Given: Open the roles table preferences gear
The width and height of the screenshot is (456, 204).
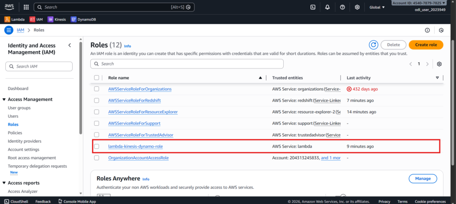Looking at the screenshot, I should (x=439, y=64).
